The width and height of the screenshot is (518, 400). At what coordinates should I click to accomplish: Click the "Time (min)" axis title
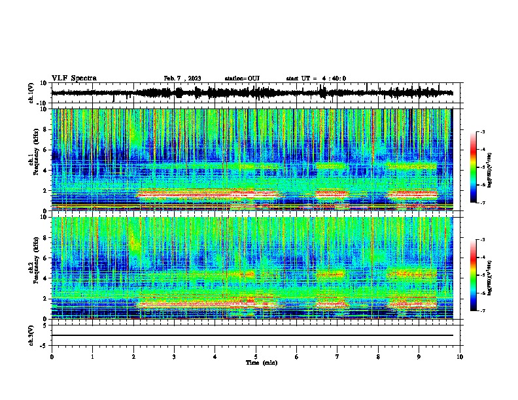(262, 363)
